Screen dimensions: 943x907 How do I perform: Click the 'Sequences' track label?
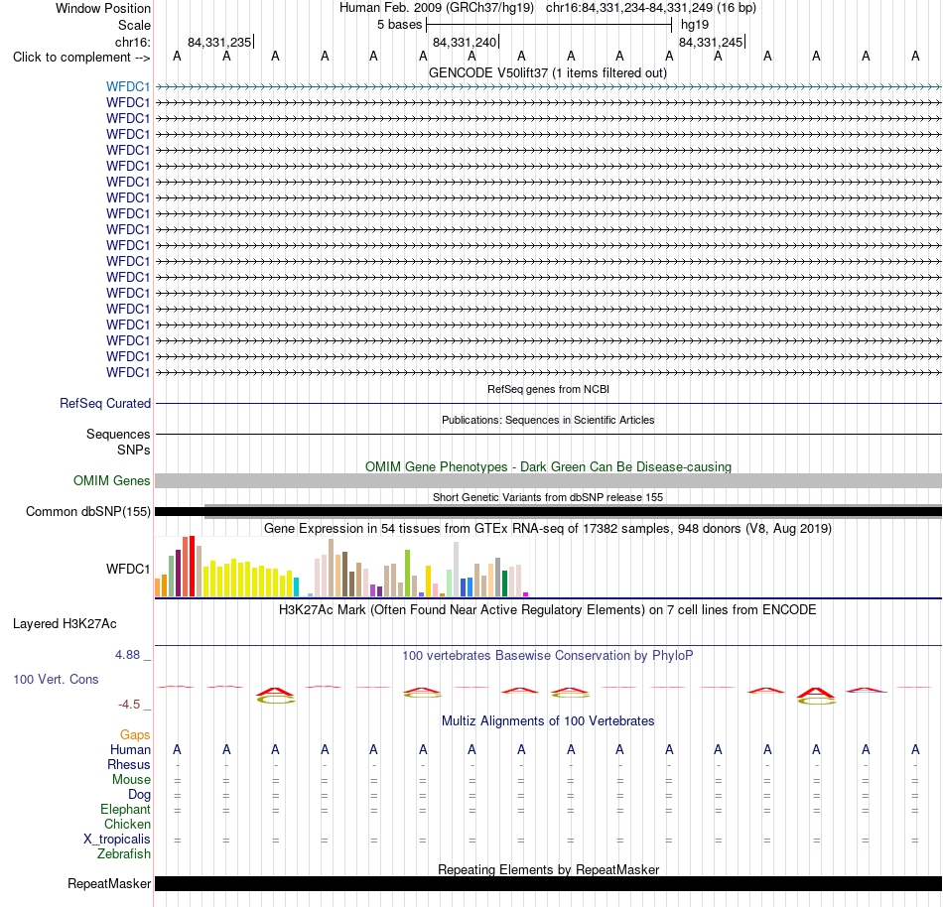(118, 434)
